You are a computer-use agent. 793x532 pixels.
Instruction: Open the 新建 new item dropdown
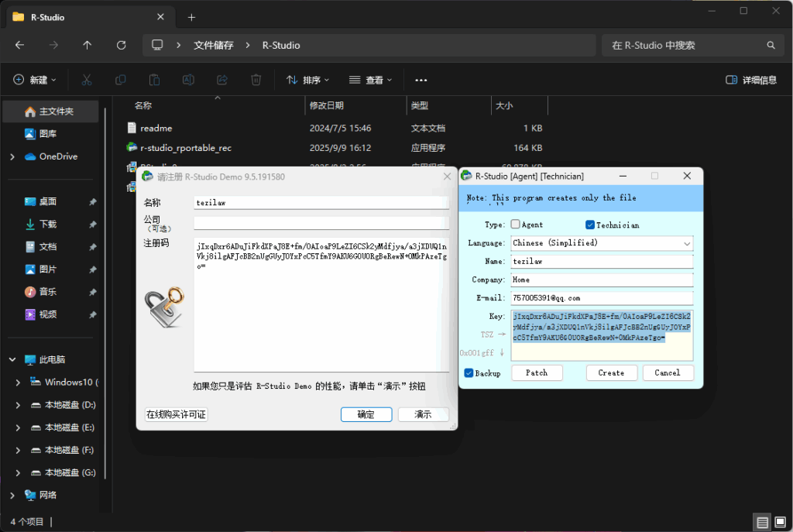click(x=34, y=80)
